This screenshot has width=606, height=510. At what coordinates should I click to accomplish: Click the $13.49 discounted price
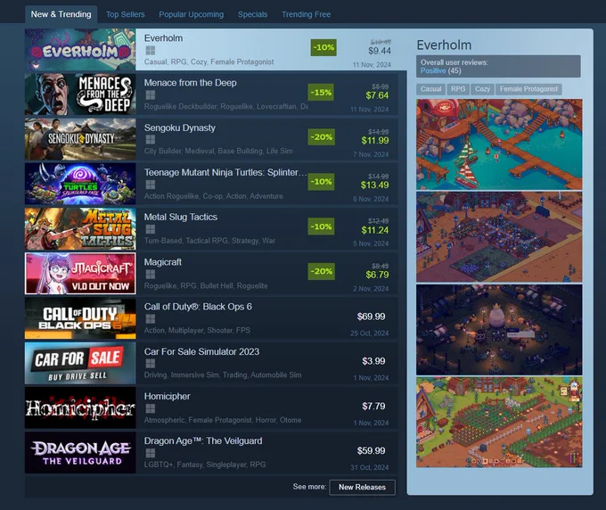tap(374, 185)
